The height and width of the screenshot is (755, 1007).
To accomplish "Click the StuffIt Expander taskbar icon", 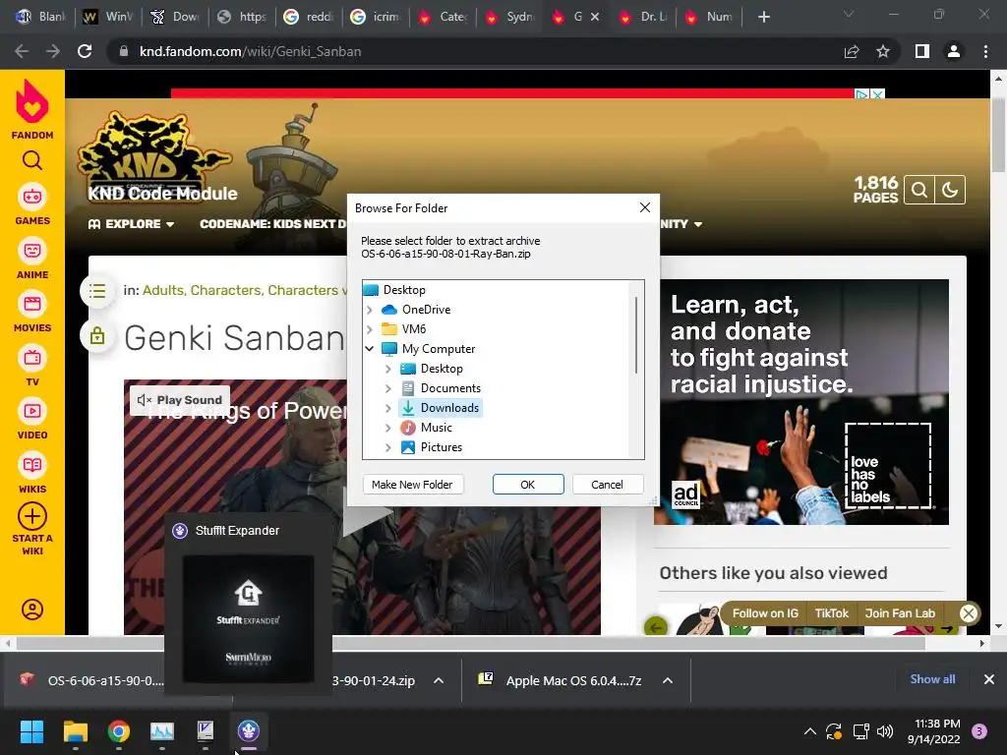I will coord(249,730).
